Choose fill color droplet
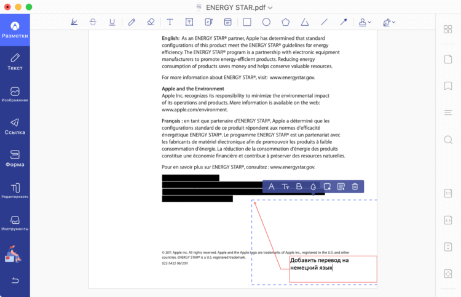461x297 pixels. [313, 187]
